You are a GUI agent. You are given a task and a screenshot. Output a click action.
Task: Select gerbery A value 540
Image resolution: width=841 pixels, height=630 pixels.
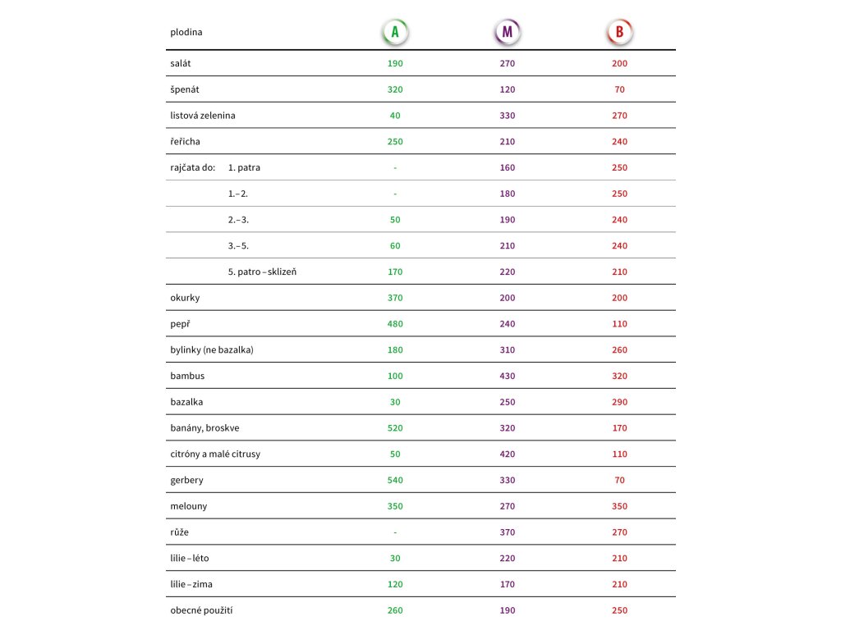pos(395,480)
